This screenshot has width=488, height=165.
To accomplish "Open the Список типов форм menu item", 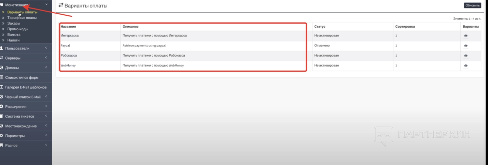I will [22, 77].
